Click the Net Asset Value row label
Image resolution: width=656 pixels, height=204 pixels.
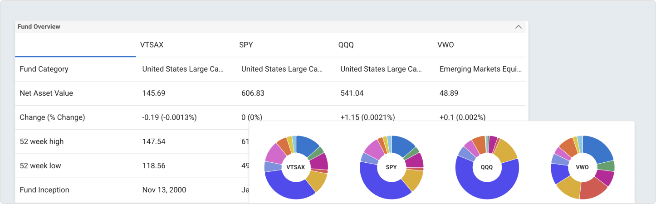coord(46,93)
